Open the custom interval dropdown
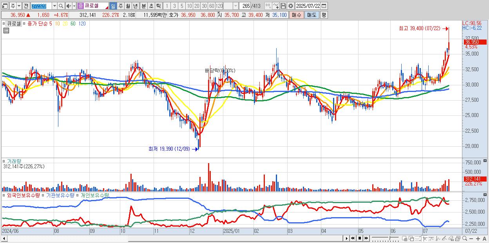489x243 pixels. (x=235, y=6)
